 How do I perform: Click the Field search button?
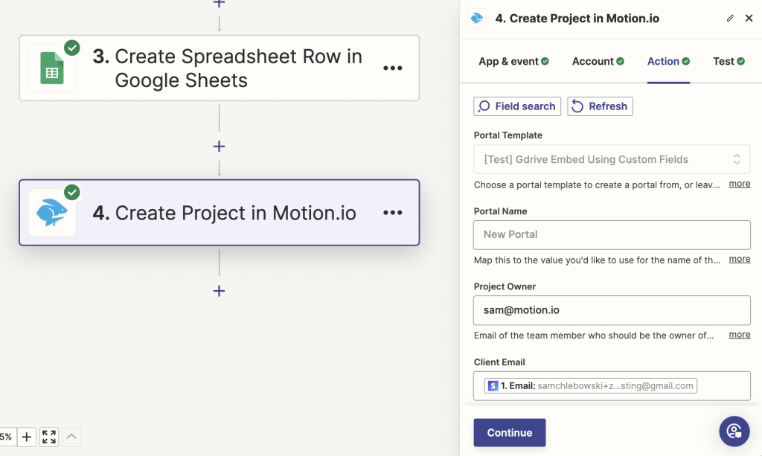(518, 106)
